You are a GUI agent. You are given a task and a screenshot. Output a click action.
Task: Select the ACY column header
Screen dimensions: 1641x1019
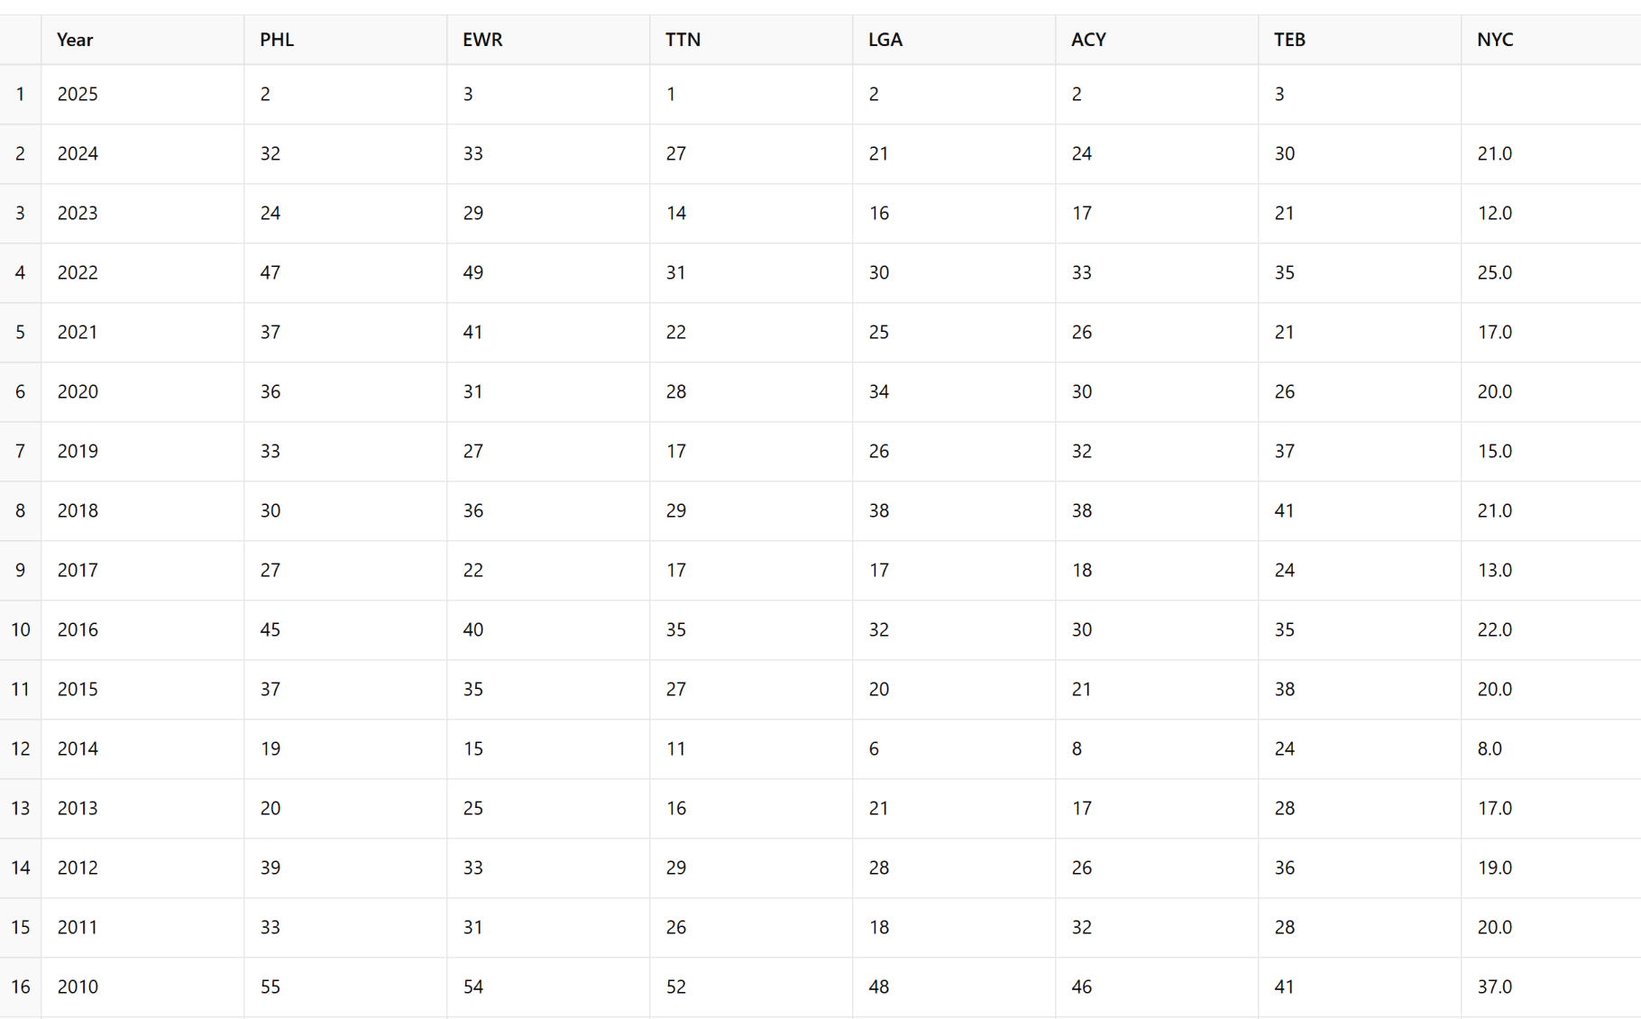point(1157,40)
